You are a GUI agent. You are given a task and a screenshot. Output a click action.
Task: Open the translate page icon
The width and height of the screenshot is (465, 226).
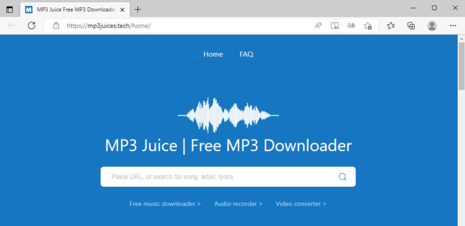(351, 26)
